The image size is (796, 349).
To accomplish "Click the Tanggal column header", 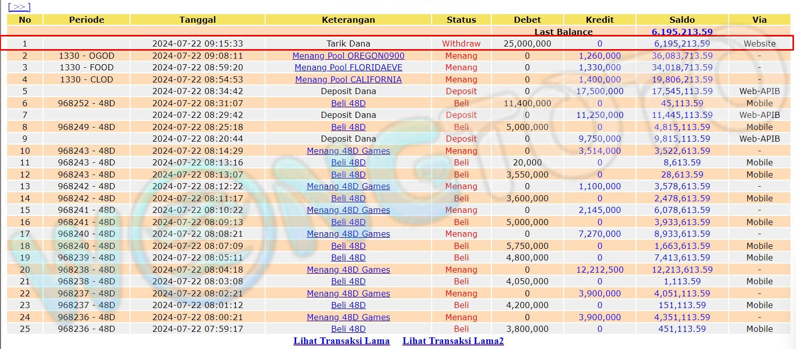I will point(197,20).
